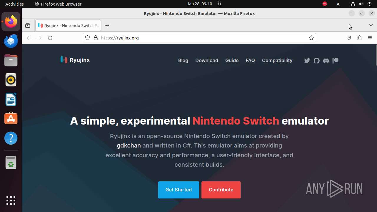377x212 pixels.
Task: Select the Ryujinx browser tab
Action: (x=68, y=26)
